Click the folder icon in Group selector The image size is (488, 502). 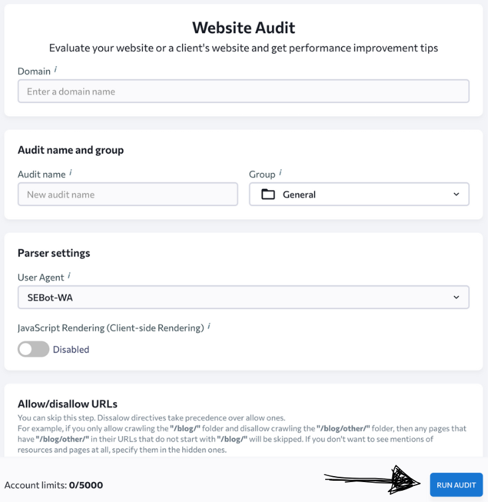pyautogui.click(x=268, y=195)
